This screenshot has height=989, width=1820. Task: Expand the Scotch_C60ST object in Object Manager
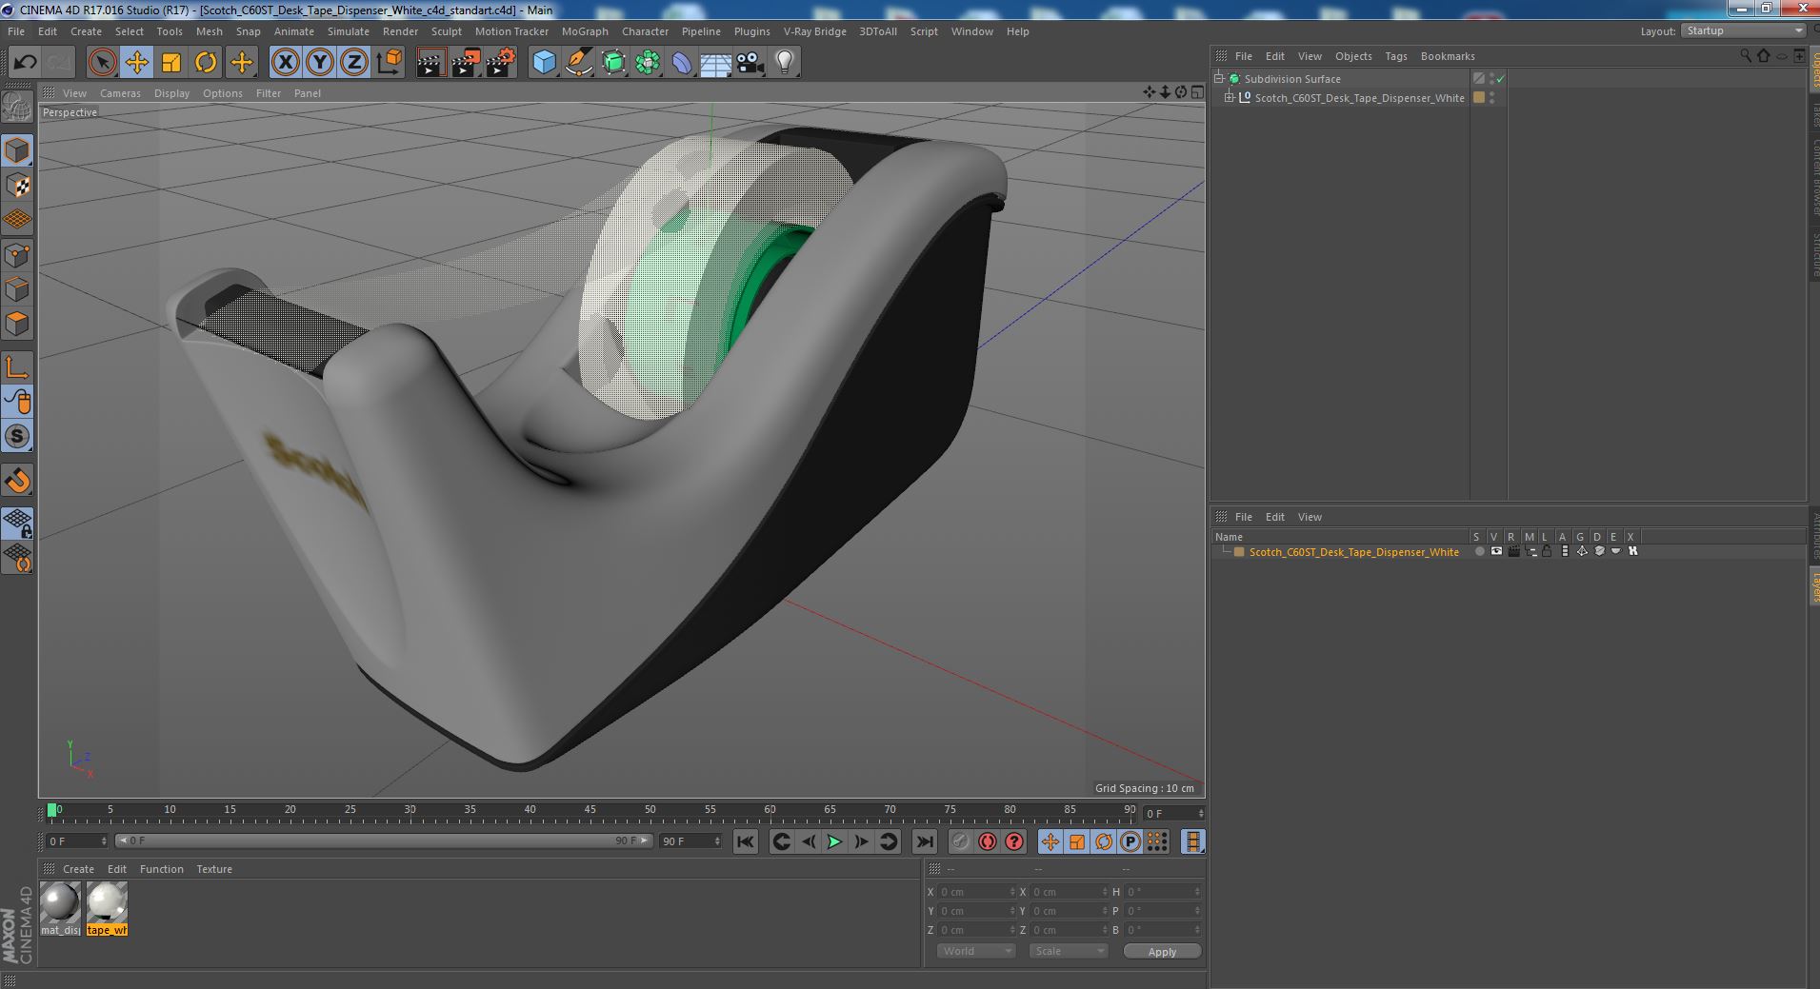coord(1230,98)
